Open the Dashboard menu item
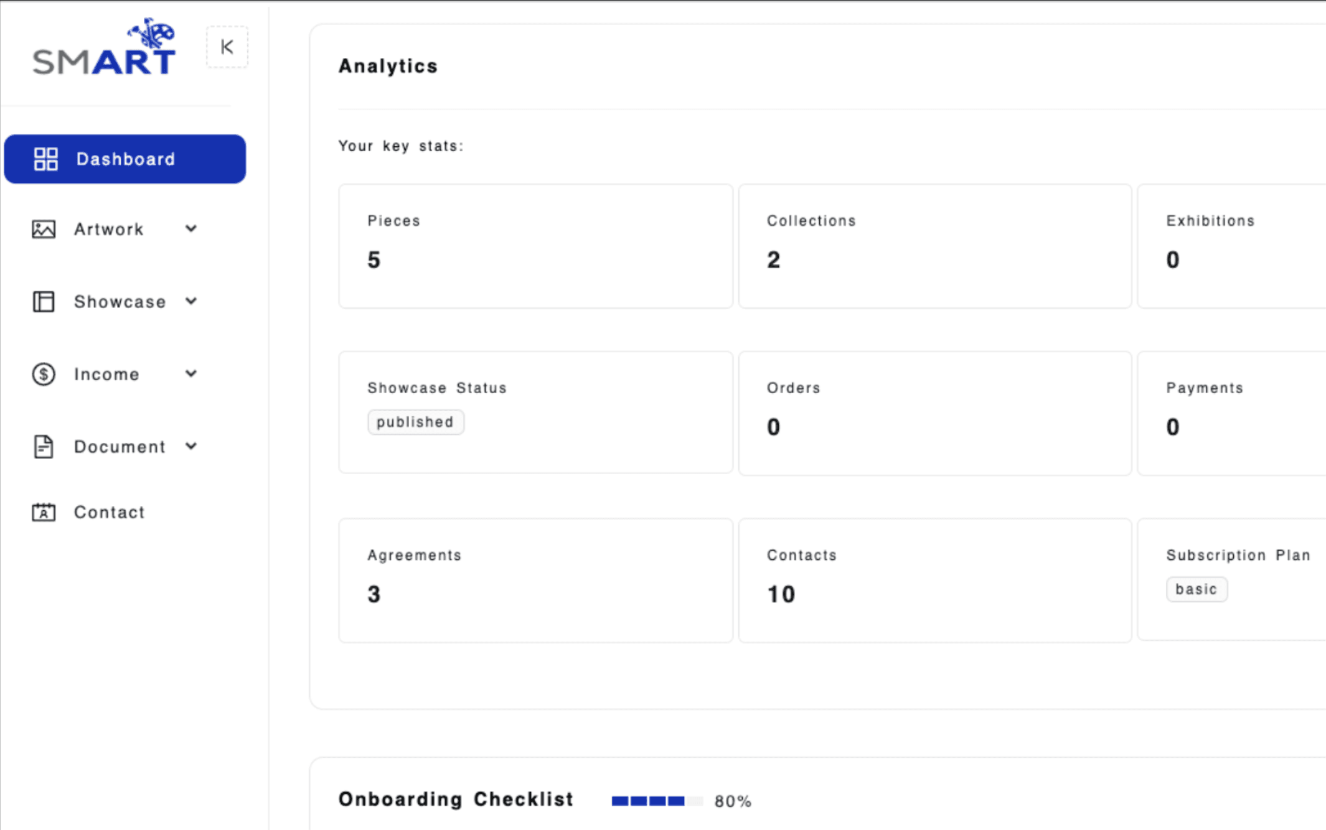The width and height of the screenshot is (1326, 830). 125,159
